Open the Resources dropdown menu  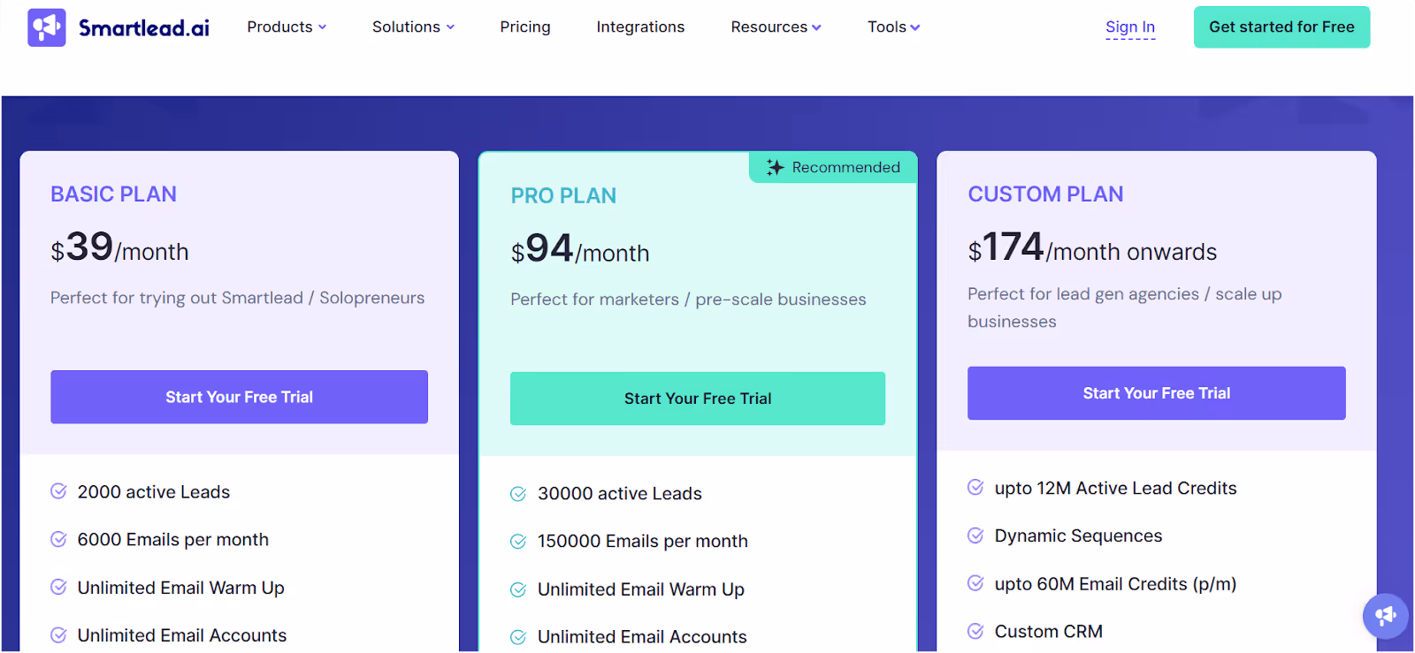click(776, 27)
